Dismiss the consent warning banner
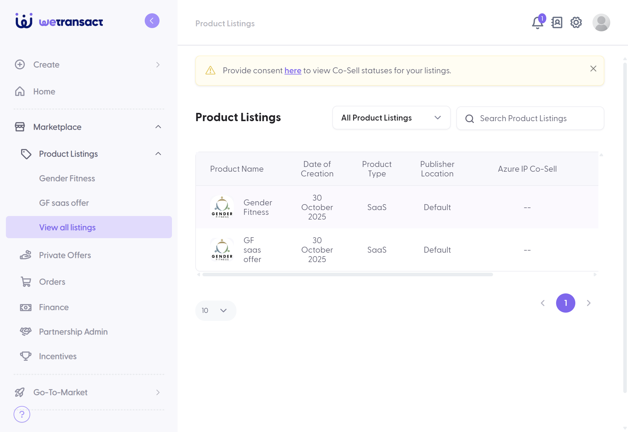The width and height of the screenshot is (628, 432). pyautogui.click(x=593, y=69)
